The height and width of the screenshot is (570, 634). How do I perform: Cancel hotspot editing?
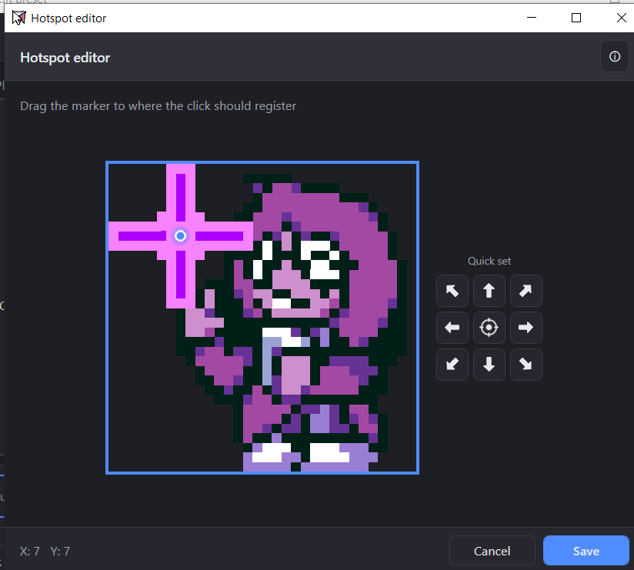492,551
